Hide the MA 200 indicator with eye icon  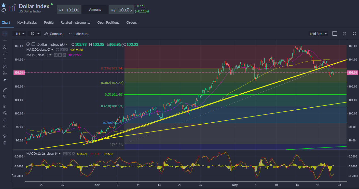pos(58,50)
